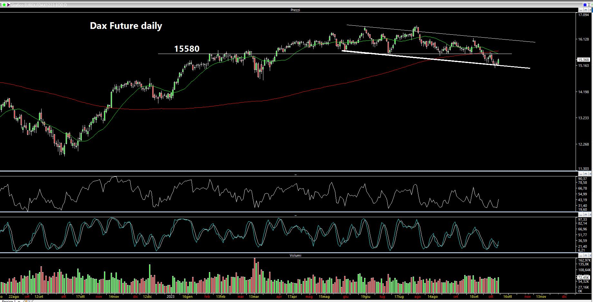
Task: Click the 14nov date label
Action: 114,297
